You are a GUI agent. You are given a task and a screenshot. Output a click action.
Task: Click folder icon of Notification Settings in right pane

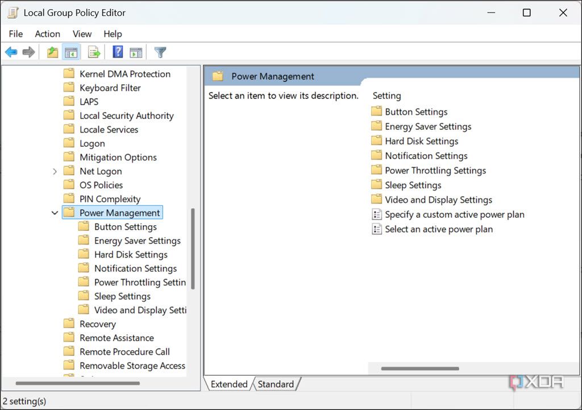click(376, 155)
